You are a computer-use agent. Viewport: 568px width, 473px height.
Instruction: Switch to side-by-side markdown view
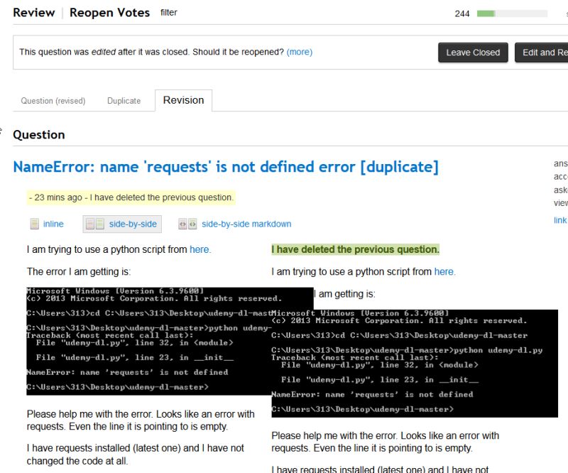pos(246,224)
